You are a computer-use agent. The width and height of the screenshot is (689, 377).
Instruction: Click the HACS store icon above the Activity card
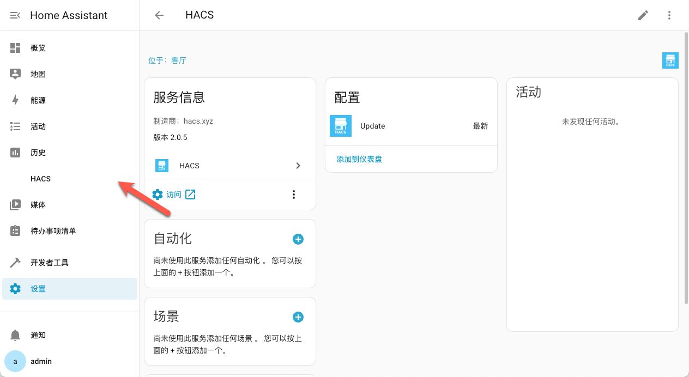[670, 60]
